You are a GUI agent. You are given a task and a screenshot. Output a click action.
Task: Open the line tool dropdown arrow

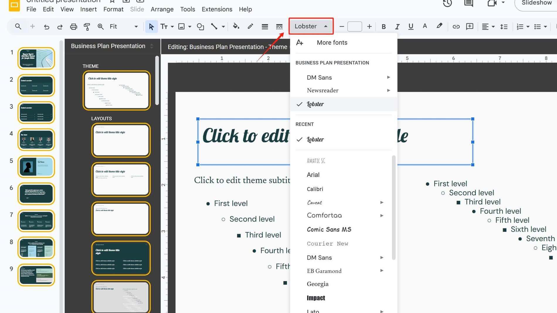pyautogui.click(x=223, y=27)
